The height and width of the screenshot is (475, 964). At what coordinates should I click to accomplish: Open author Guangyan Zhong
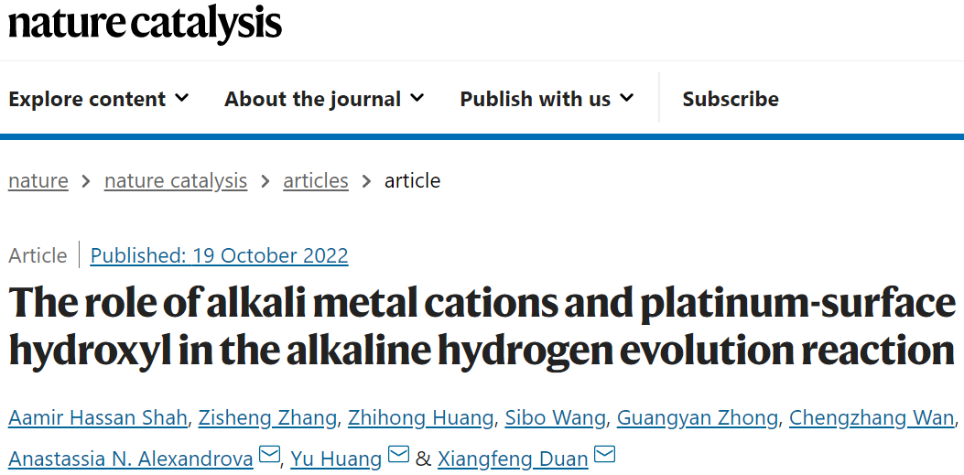tap(698, 418)
